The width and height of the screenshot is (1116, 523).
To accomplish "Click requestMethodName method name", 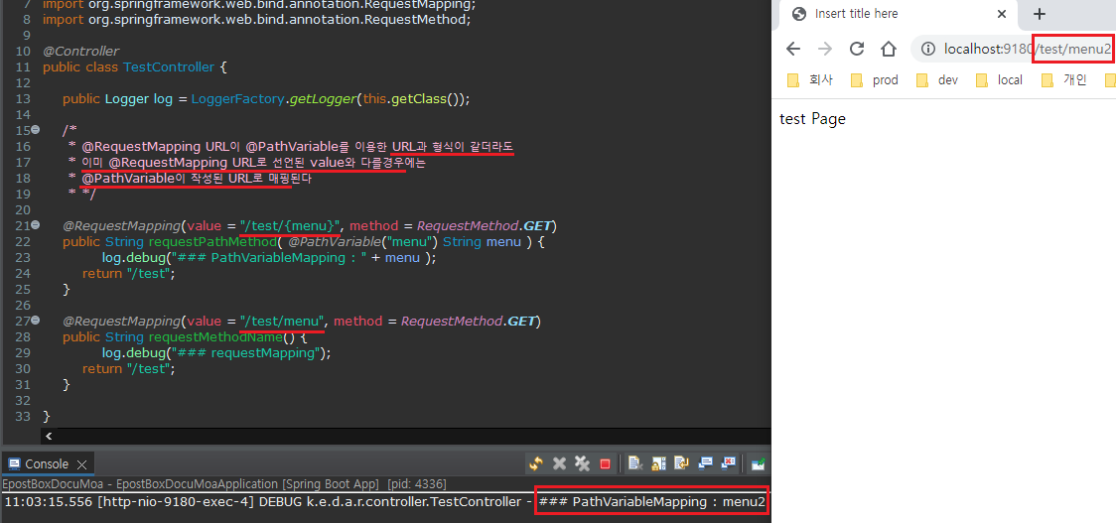I will pos(216,336).
